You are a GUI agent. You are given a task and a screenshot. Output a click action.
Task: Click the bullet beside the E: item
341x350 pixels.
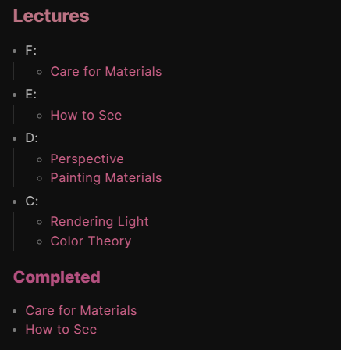pyautogui.click(x=15, y=95)
